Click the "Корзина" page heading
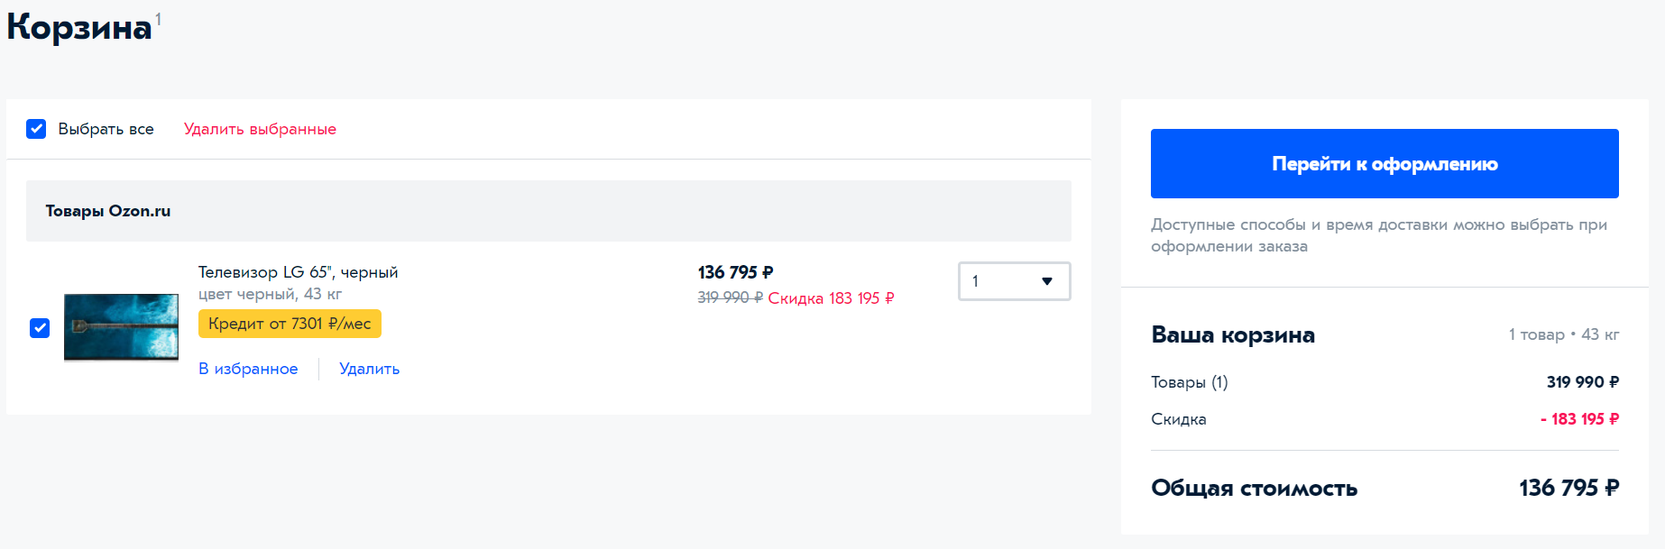The height and width of the screenshot is (549, 1665). click(x=79, y=27)
